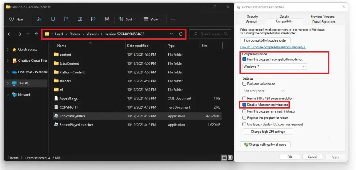Click the Copy icon in toolbar
The width and height of the screenshot is (356, 170).
pyautogui.click(x=53, y=19)
